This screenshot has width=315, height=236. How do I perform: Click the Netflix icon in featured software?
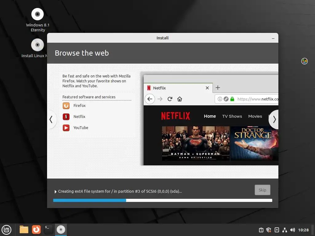(66, 116)
